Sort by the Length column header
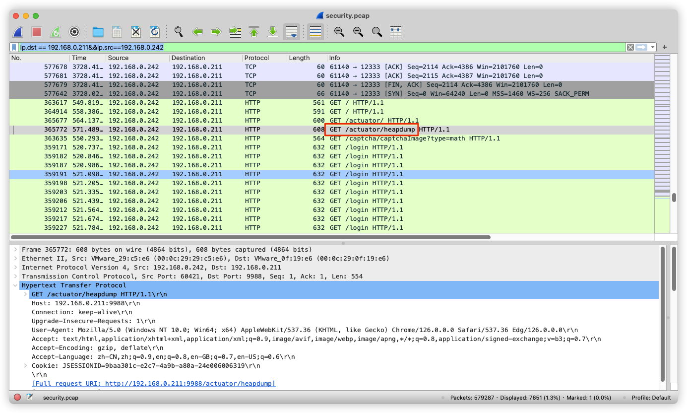The height and width of the screenshot is (413, 687). pyautogui.click(x=307, y=58)
